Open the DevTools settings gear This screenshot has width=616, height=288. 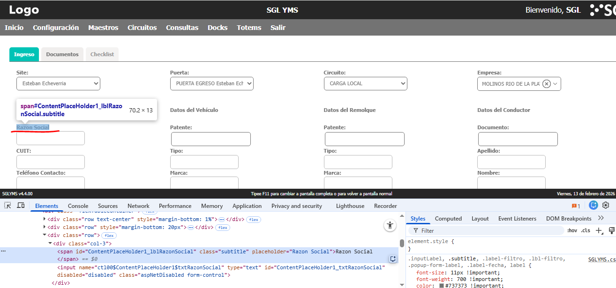(606, 205)
